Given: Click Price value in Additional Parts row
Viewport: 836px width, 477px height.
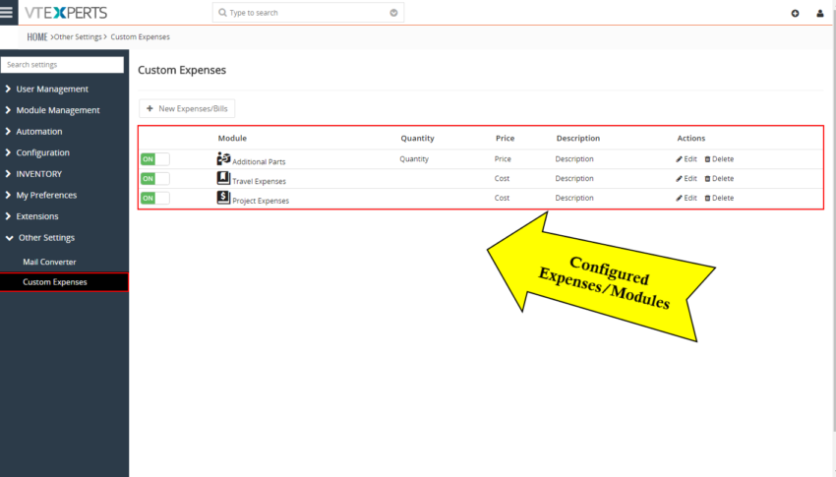Looking at the screenshot, I should point(503,158).
